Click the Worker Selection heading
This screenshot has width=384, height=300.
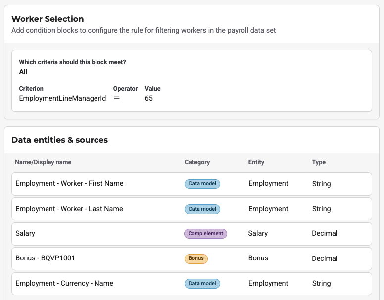[x=48, y=19]
